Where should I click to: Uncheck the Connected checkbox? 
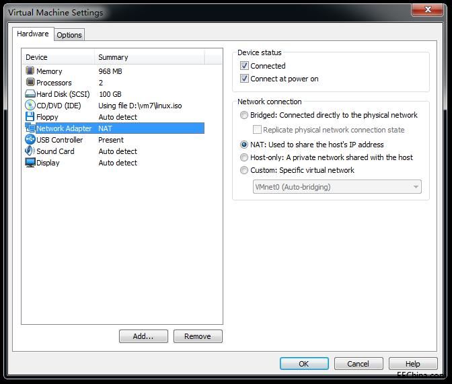coord(245,66)
